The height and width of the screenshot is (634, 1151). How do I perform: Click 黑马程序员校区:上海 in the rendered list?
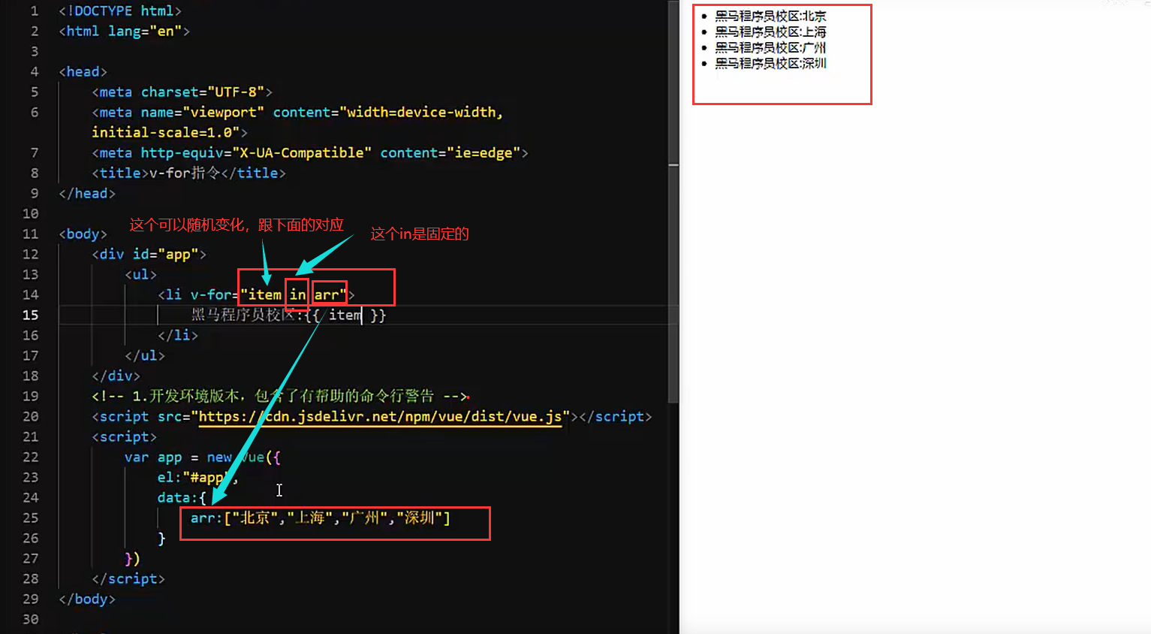coord(769,32)
